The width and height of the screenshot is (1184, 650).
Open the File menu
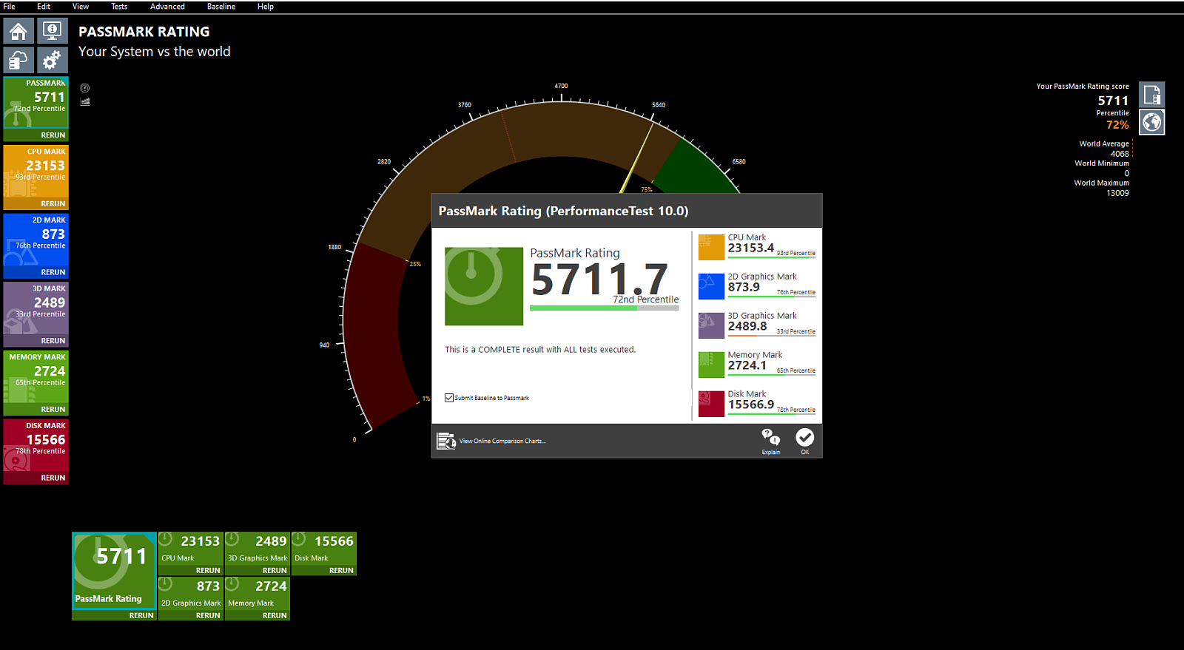[10, 7]
